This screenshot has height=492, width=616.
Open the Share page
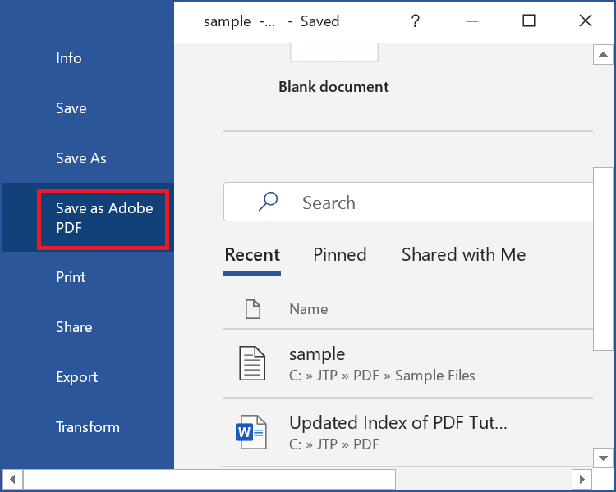[x=74, y=327]
